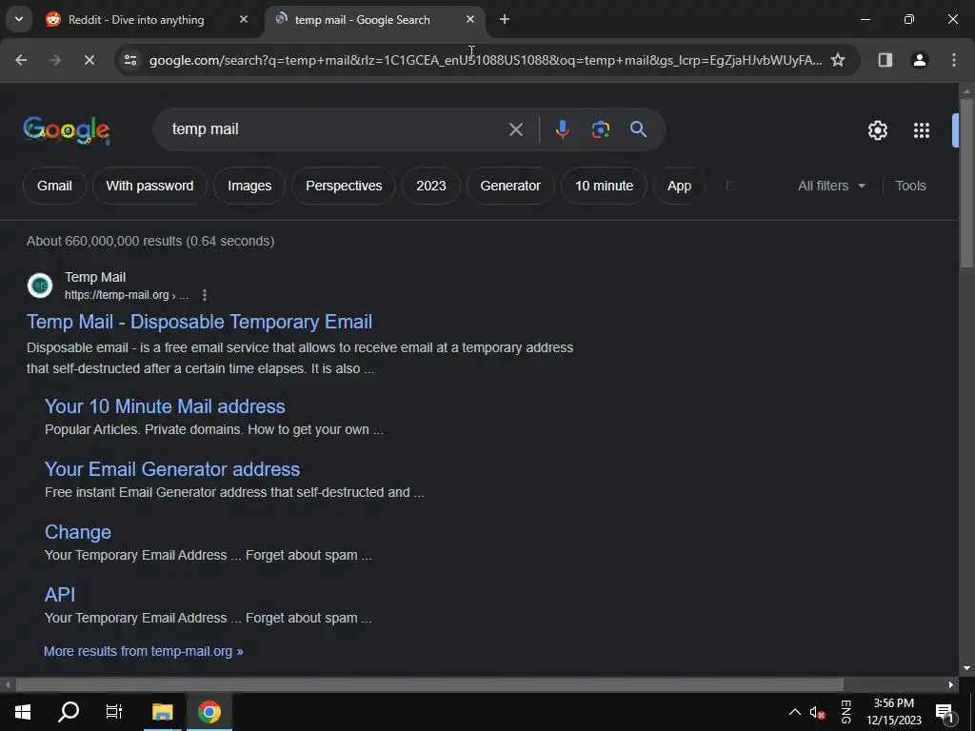Open Task View on taskbar

pos(114,712)
